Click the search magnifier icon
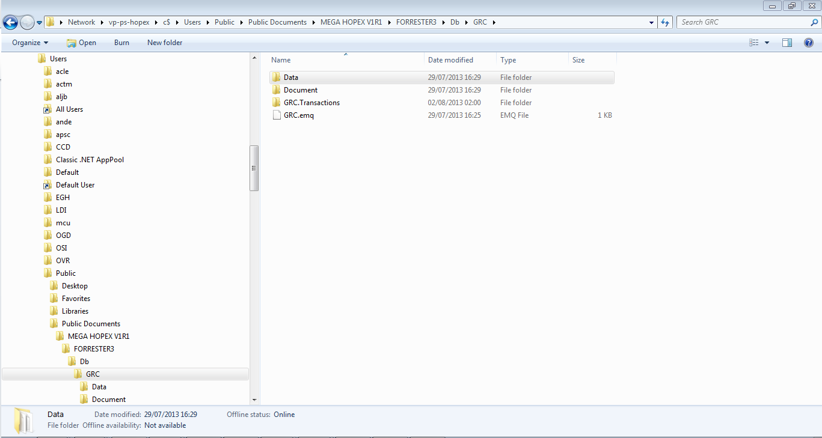Image resolution: width=822 pixels, height=438 pixels. pyautogui.click(x=815, y=22)
